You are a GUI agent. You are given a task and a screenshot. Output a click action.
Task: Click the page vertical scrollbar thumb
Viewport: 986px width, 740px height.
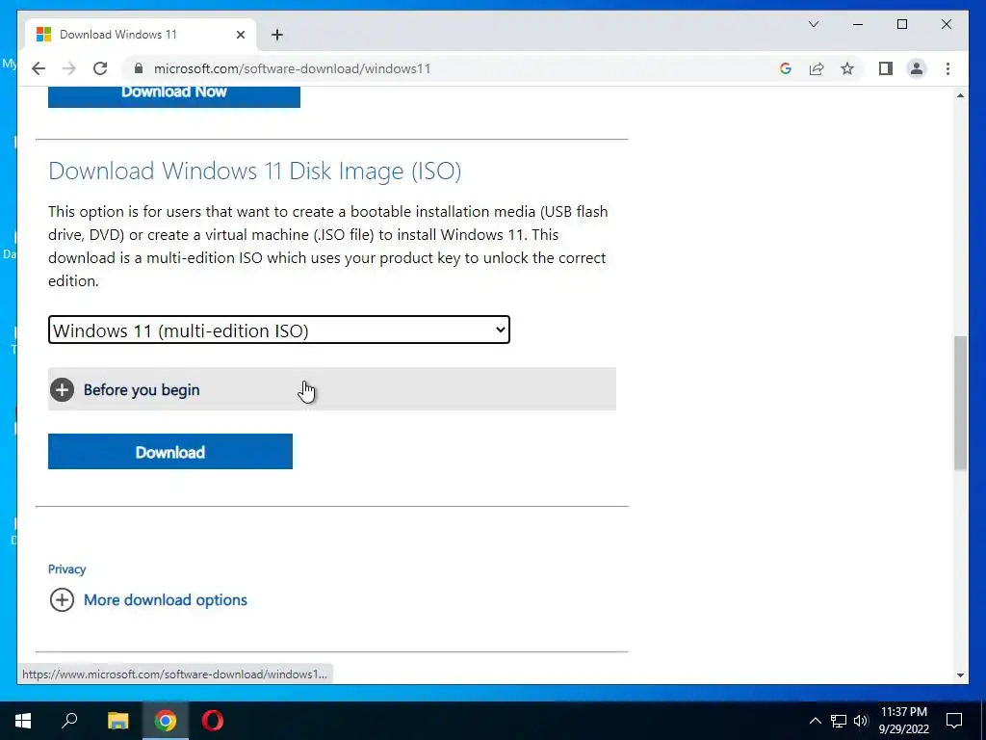[960, 403]
